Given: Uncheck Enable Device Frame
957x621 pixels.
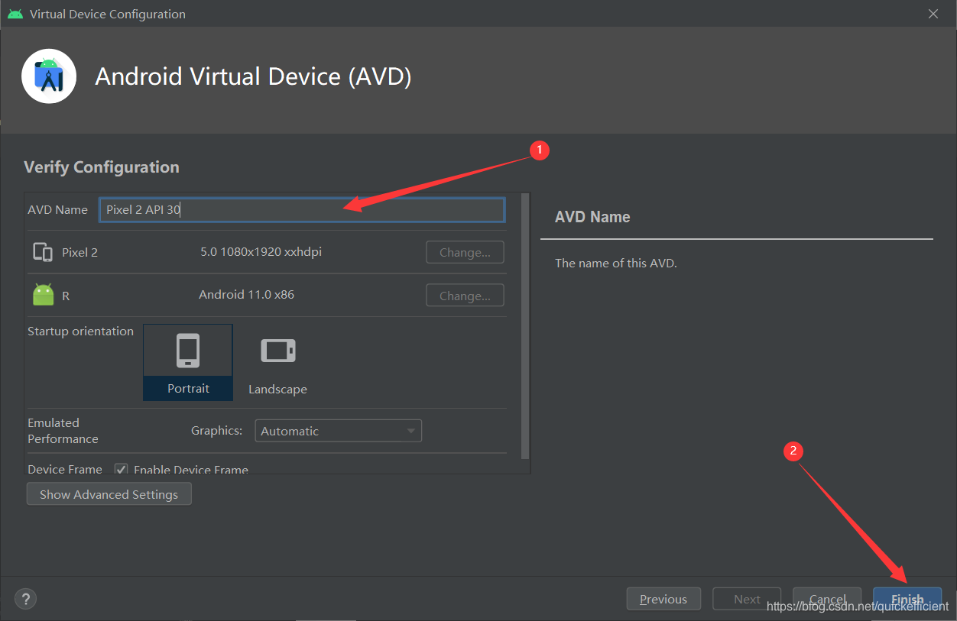Looking at the screenshot, I should (121, 469).
